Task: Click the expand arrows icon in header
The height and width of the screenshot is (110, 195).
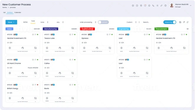Action: 161,6
